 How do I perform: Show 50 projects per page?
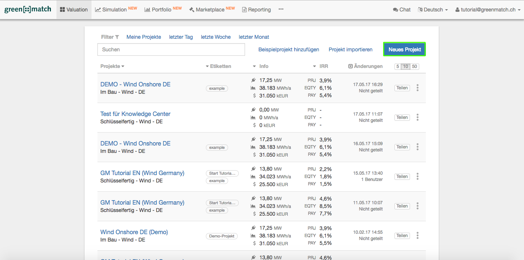click(x=414, y=66)
